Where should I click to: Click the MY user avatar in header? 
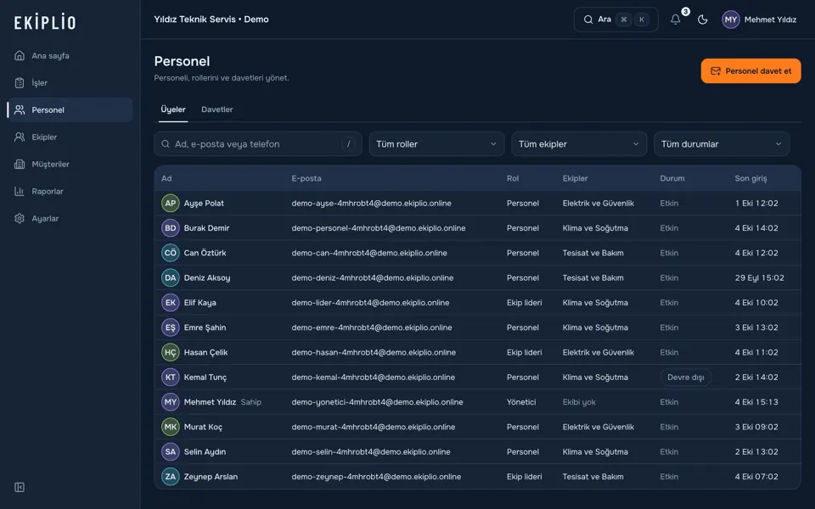[730, 20]
